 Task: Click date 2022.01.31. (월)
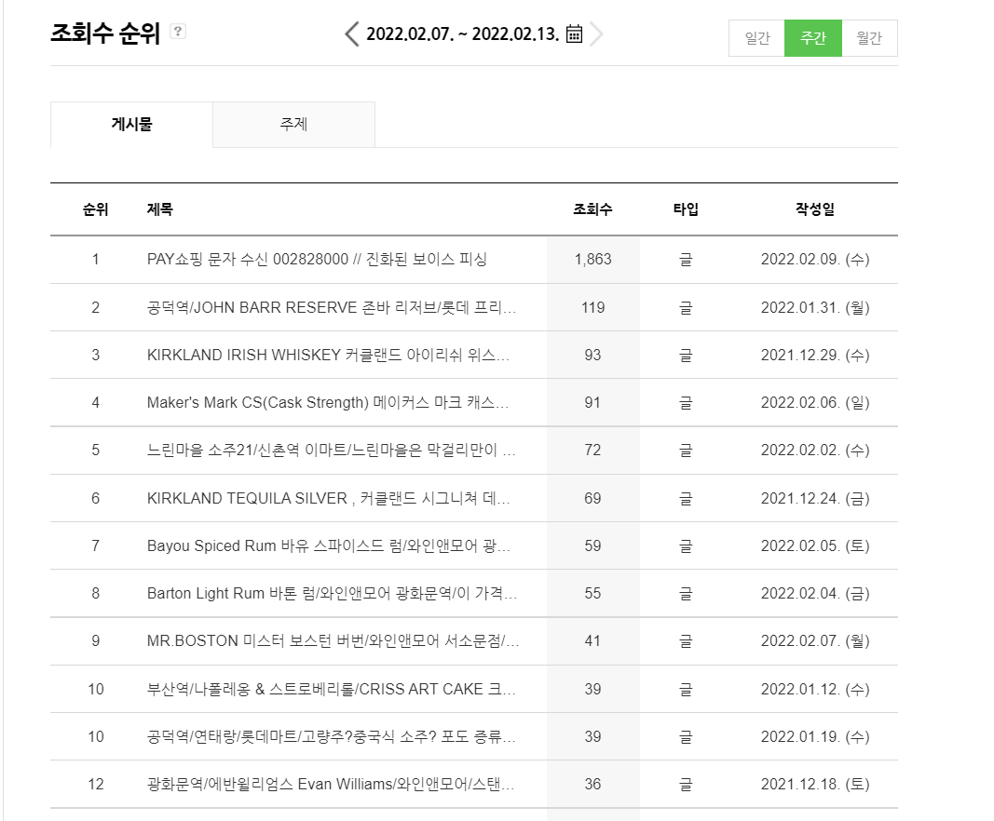pos(815,307)
